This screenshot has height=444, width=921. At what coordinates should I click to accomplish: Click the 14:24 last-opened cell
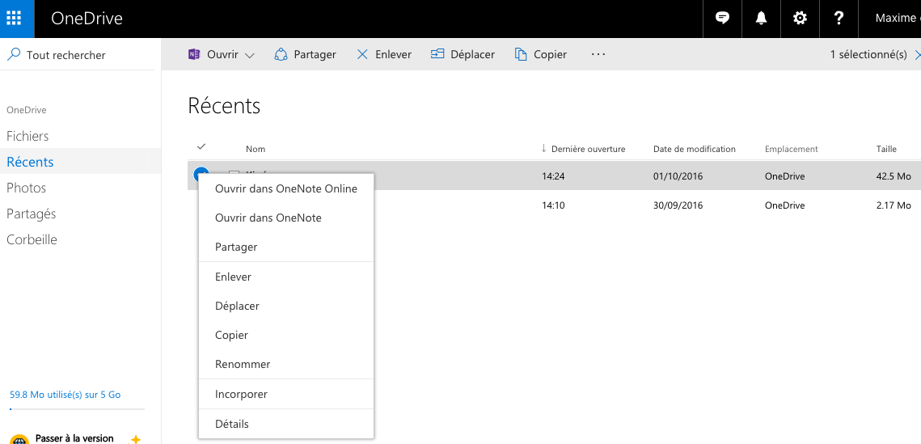(553, 175)
